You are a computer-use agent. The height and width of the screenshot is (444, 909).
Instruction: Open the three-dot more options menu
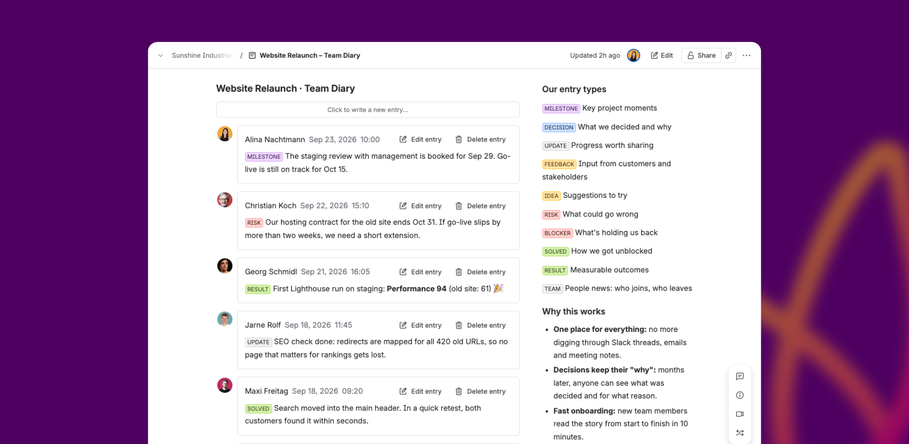pos(746,55)
